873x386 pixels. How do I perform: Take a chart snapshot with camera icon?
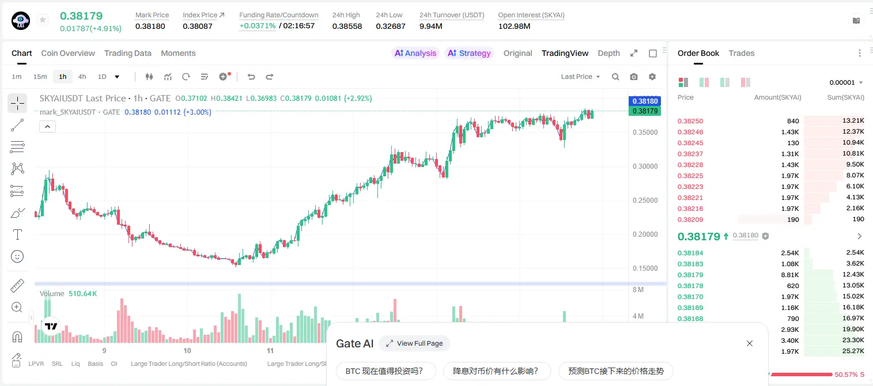pyautogui.click(x=634, y=77)
